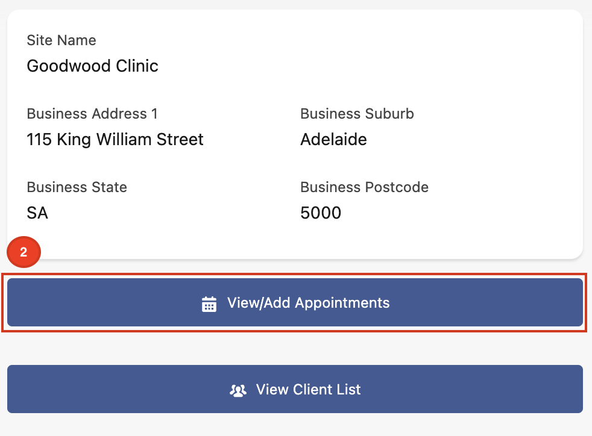This screenshot has height=436, width=592.
Task: Click the Business State label
Action: click(x=77, y=187)
